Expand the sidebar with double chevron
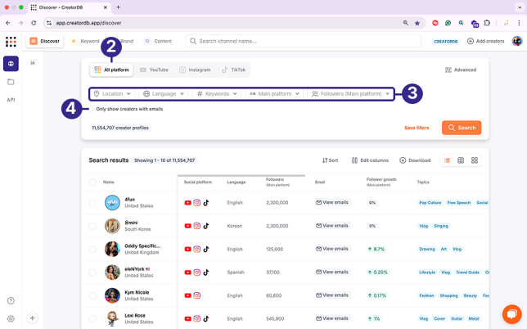Viewport: 527px width, 329px height. [32, 63]
